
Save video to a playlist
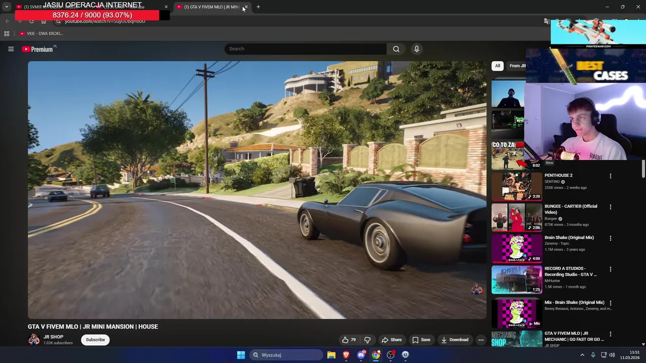(x=421, y=340)
